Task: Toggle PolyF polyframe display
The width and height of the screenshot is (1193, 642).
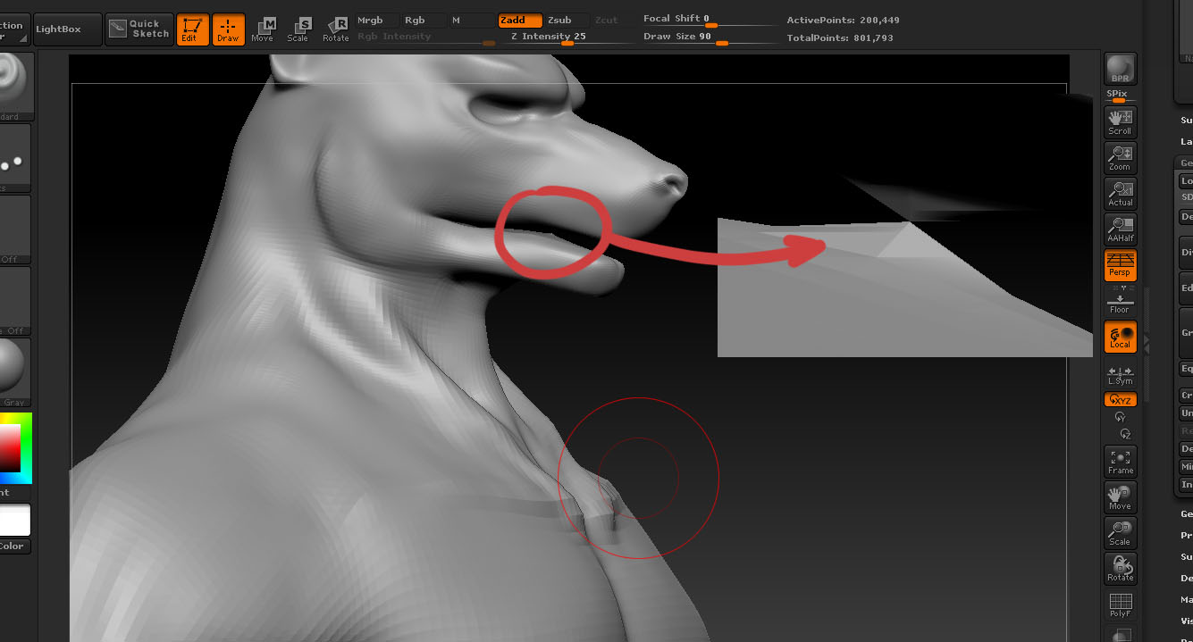Action: 1120,604
